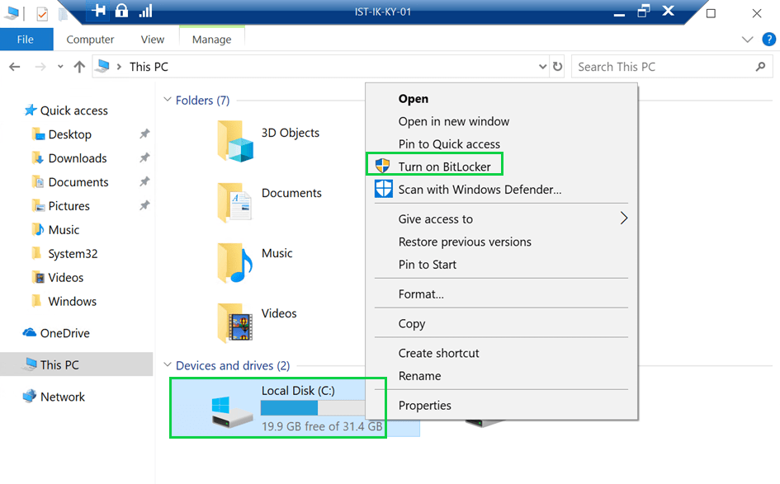The width and height of the screenshot is (780, 484).
Task: Go up one level with the up arrow
Action: click(79, 67)
